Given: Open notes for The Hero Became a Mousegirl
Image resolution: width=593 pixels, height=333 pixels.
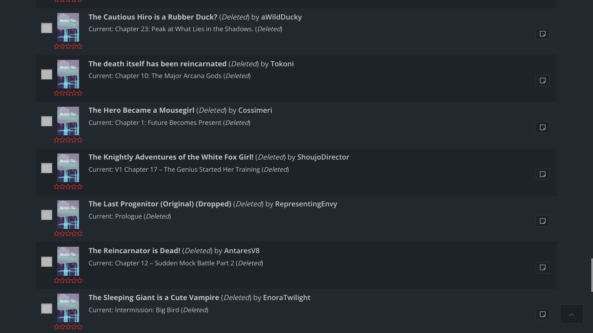Looking at the screenshot, I should (542, 127).
